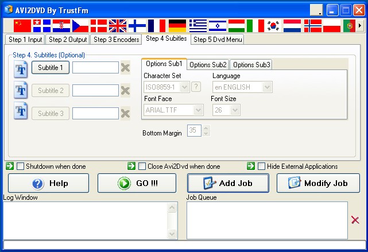368x252 pixels.
Task: Click the Bottom Margin value field
Action: (194, 130)
